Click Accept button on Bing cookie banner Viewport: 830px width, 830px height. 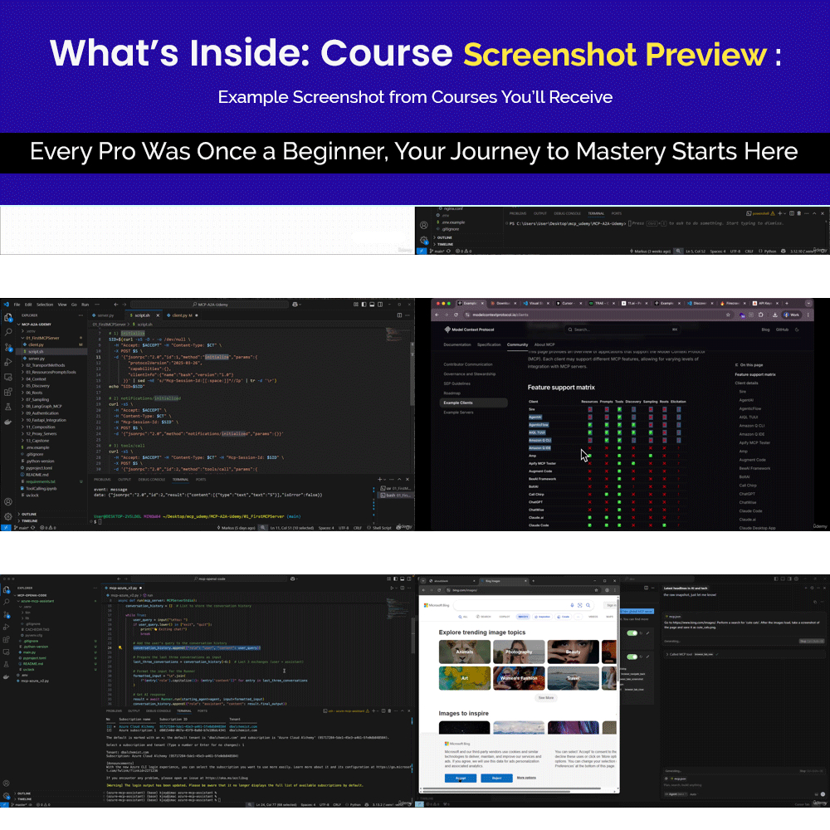[x=461, y=779]
